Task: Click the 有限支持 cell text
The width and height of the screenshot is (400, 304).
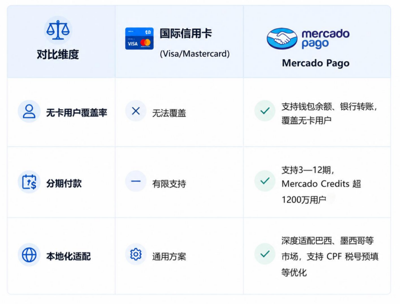Action: point(169,184)
